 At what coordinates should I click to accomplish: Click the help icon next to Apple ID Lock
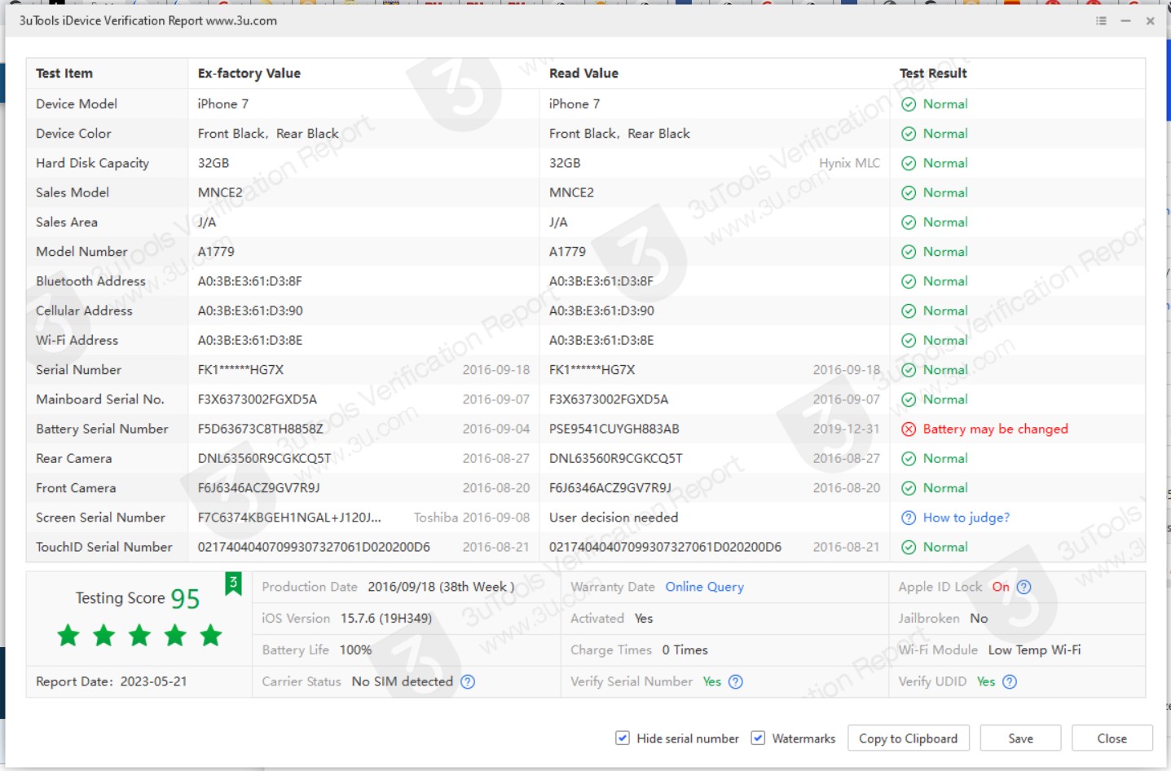pos(1024,587)
